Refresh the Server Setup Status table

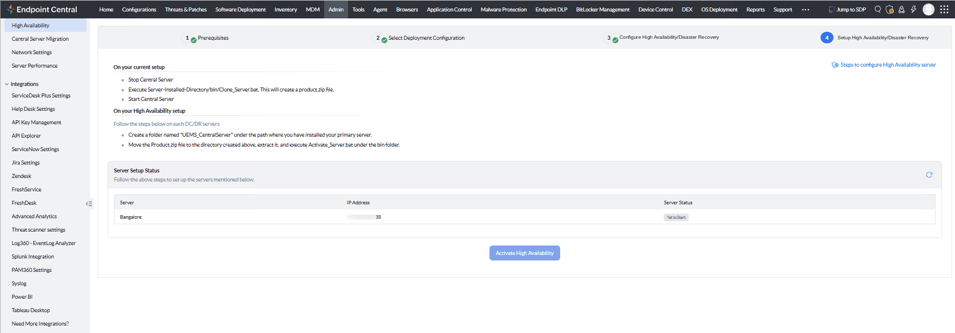click(929, 175)
